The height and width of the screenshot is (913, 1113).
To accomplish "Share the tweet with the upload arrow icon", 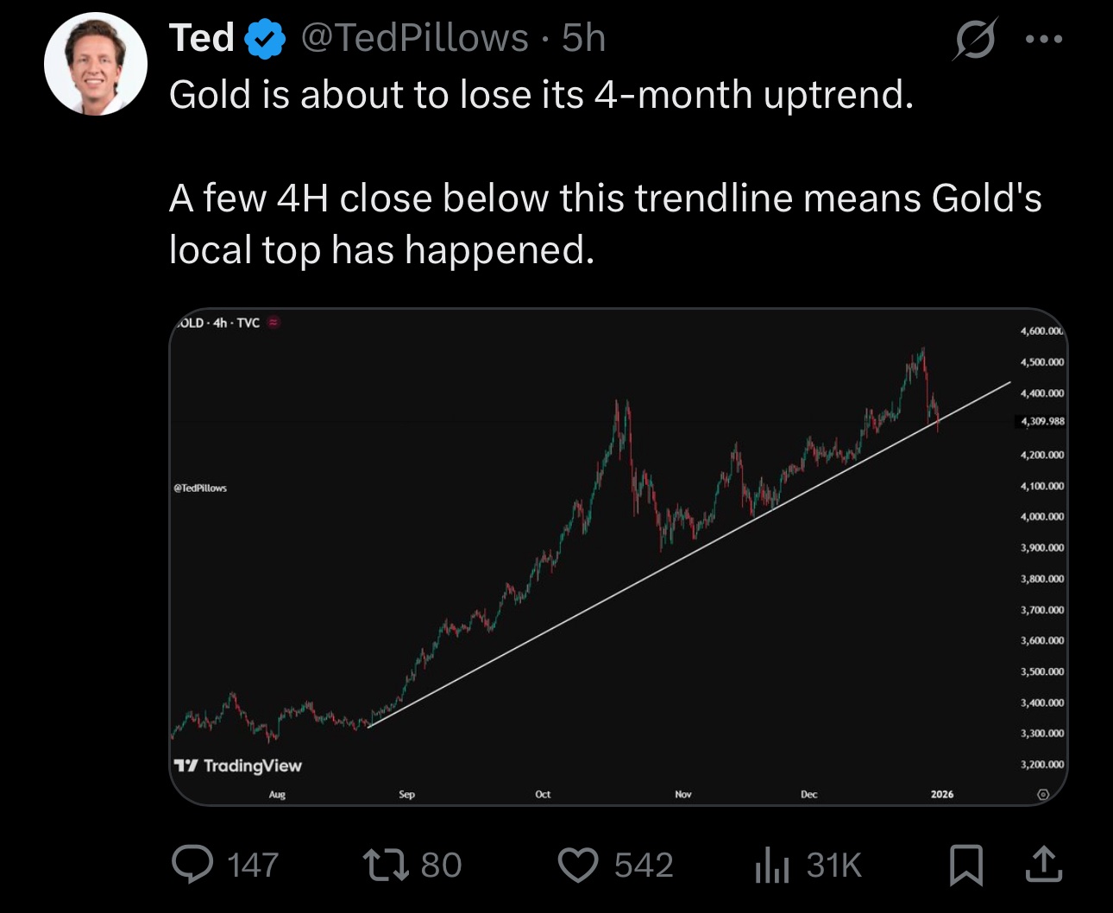I will coord(1043,865).
